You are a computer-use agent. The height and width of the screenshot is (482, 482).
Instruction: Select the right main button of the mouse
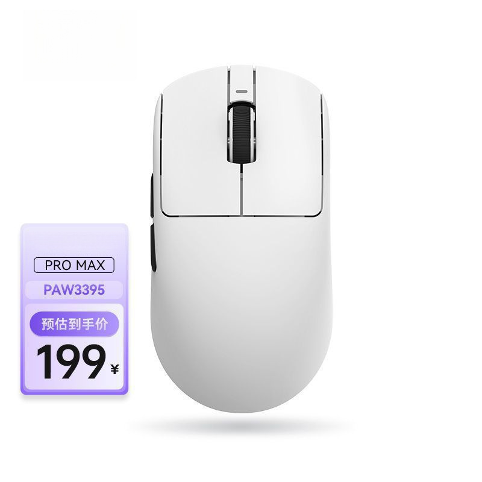[x=283, y=154]
